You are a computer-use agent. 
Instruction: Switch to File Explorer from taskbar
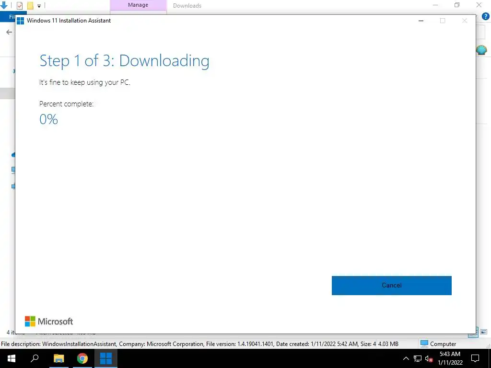pyautogui.click(x=58, y=358)
